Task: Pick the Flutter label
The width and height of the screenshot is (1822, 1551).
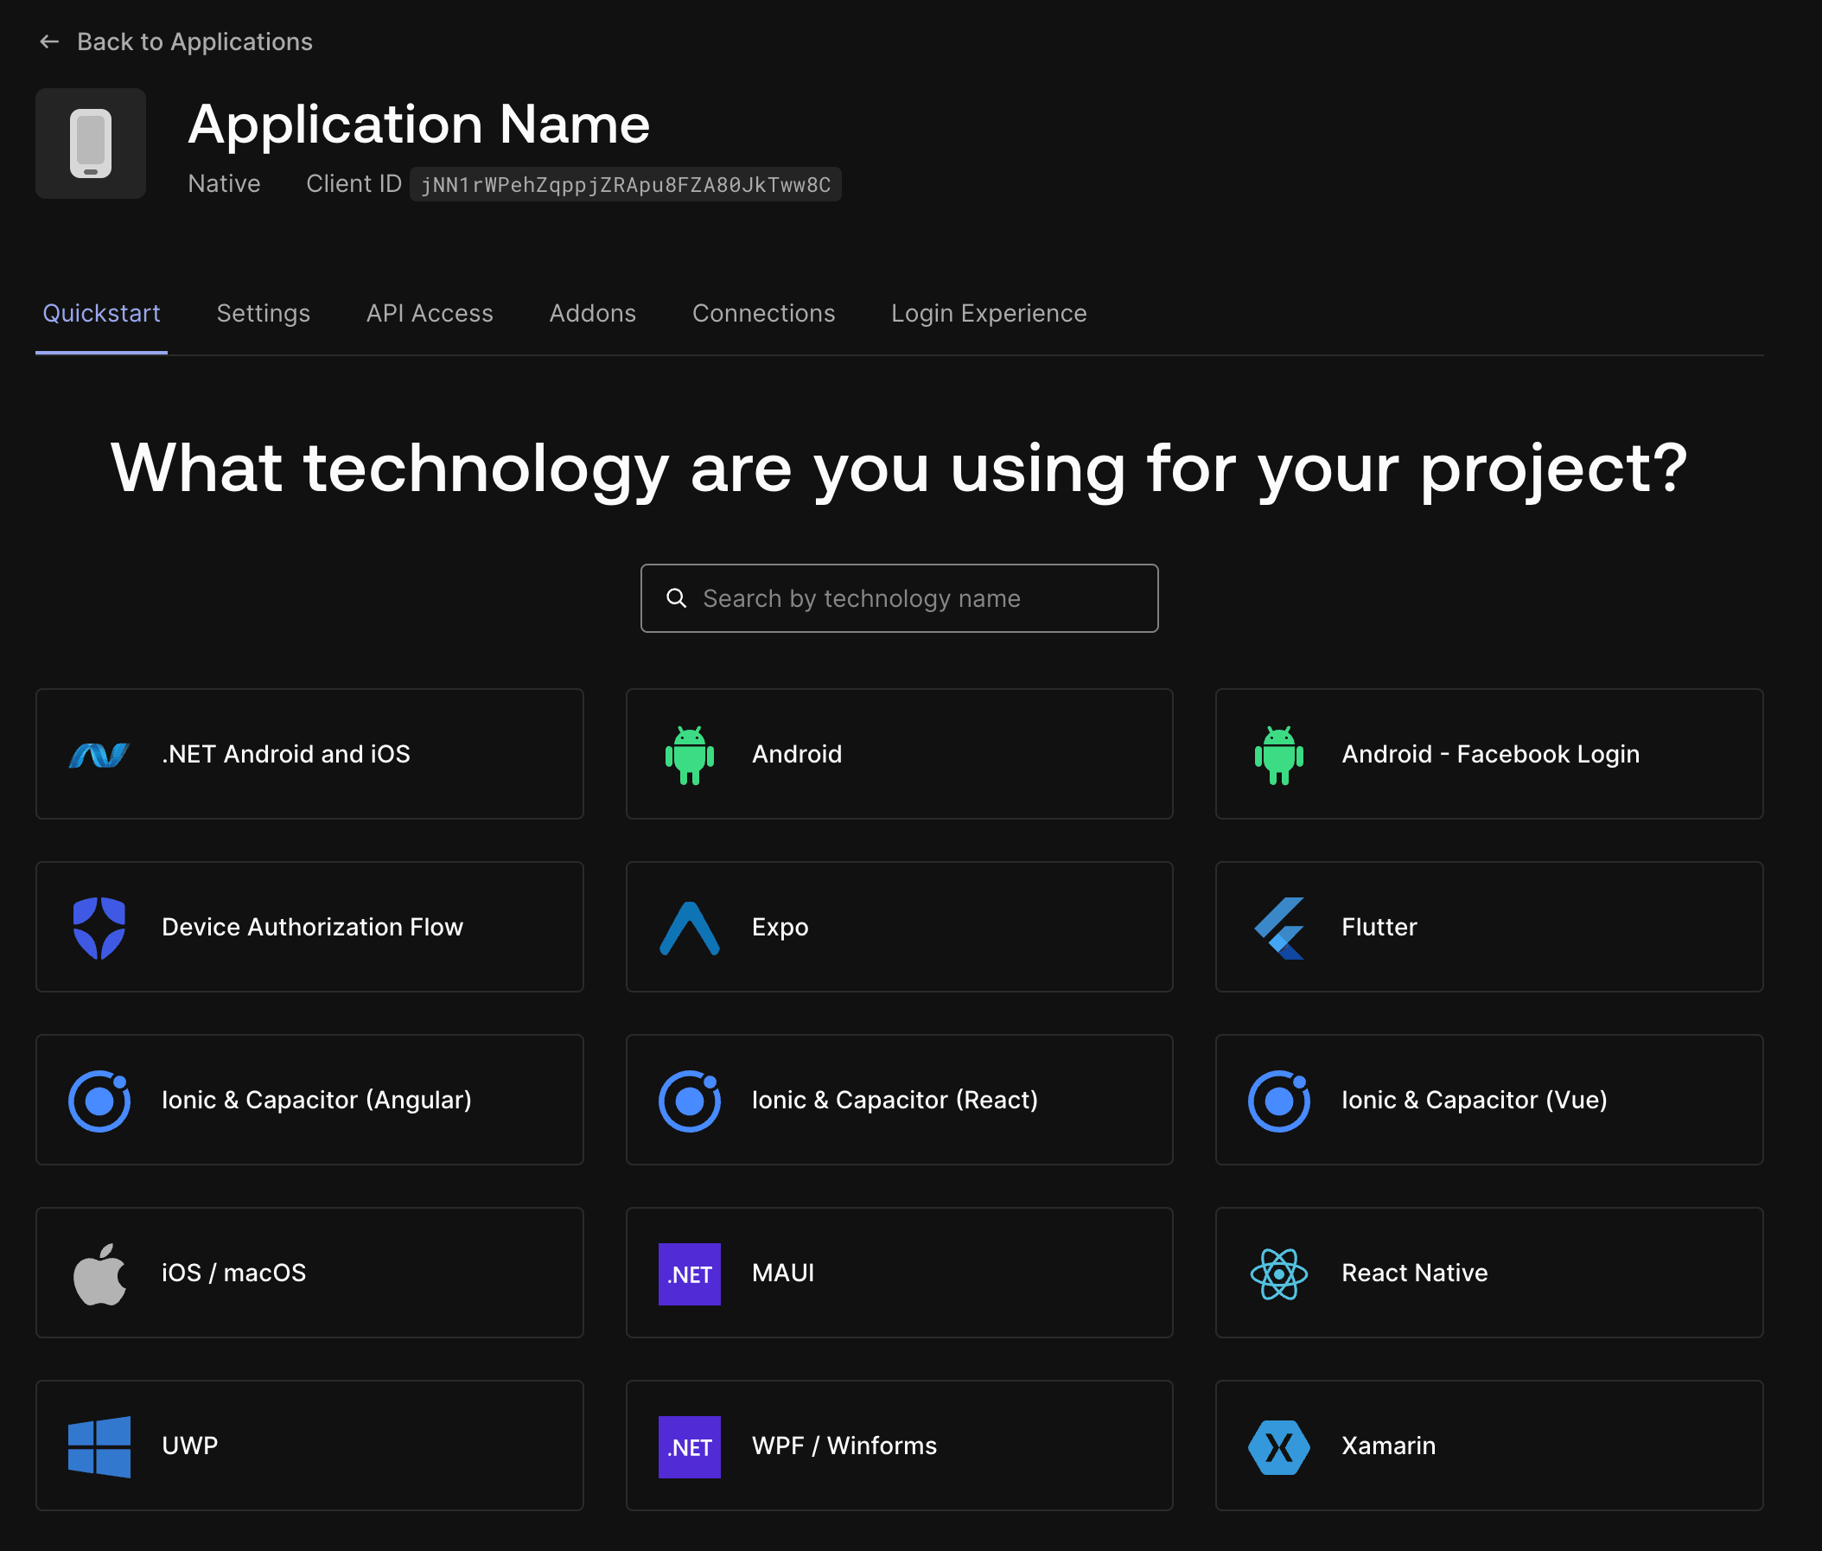Action: pos(1379,928)
